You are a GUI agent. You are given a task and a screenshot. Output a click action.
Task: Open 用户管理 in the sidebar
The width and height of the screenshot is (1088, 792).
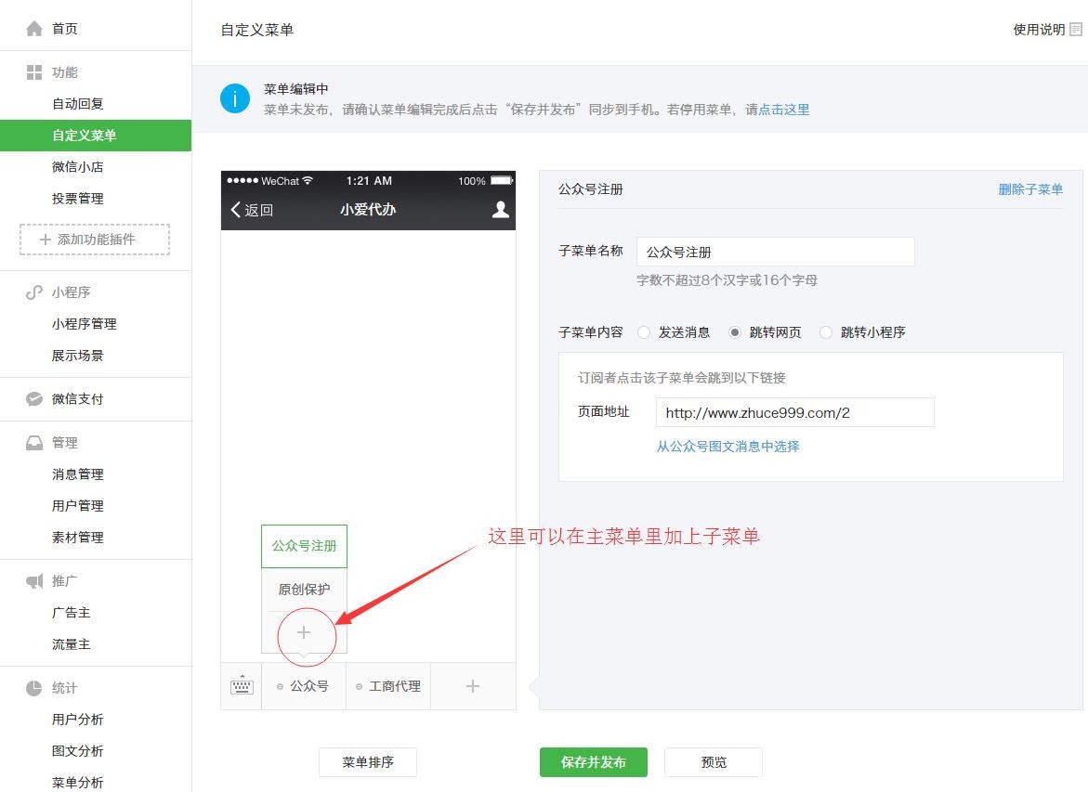pos(78,506)
